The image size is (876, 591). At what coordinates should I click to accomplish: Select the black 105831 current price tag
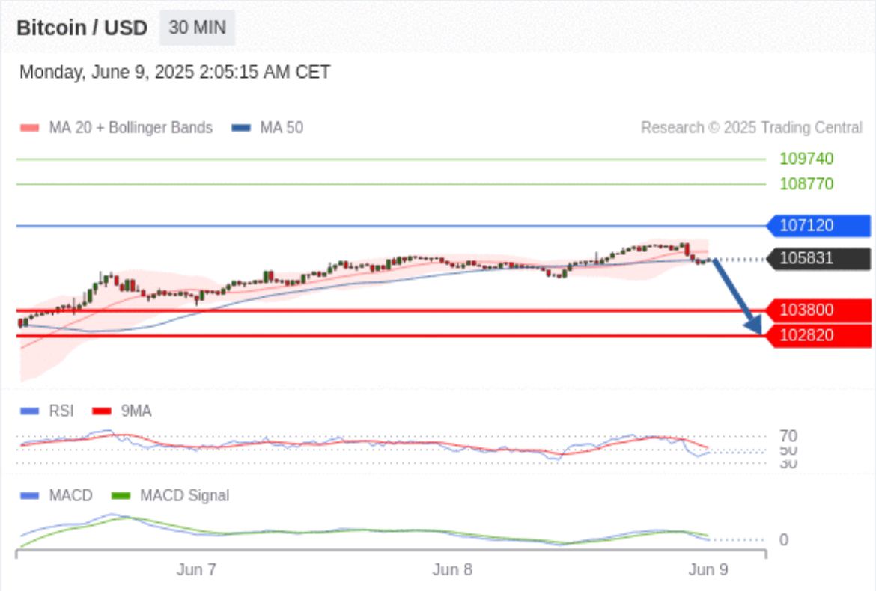[818, 259]
